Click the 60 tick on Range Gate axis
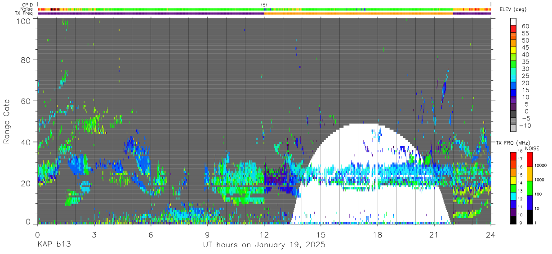The height and width of the screenshot is (254, 552). [x=26, y=101]
